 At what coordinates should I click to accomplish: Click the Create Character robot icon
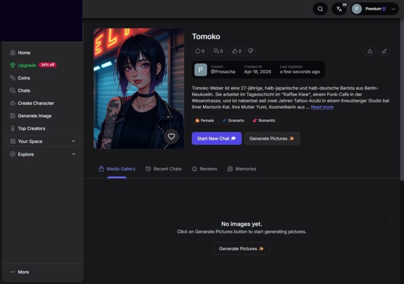click(13, 103)
